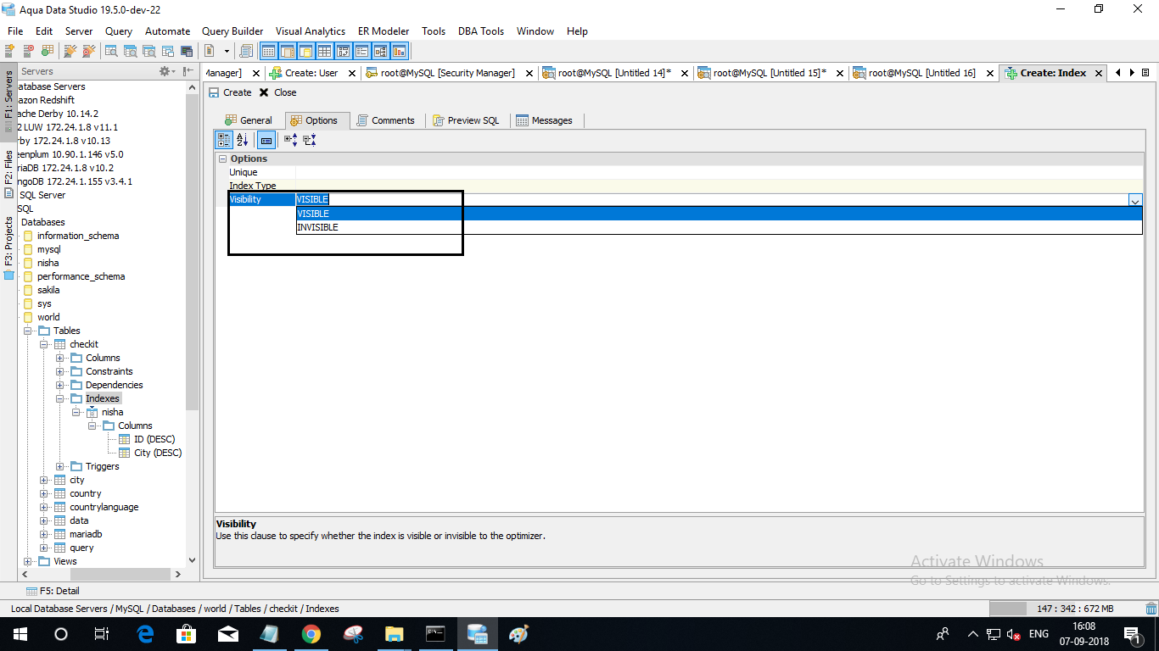Toggle alphabetical A-Z sort button
Screen dimensions: 1159x651
click(243, 140)
